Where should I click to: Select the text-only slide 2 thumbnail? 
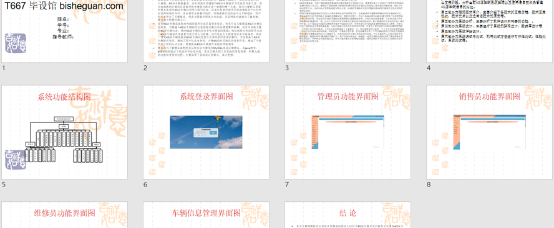click(x=206, y=31)
